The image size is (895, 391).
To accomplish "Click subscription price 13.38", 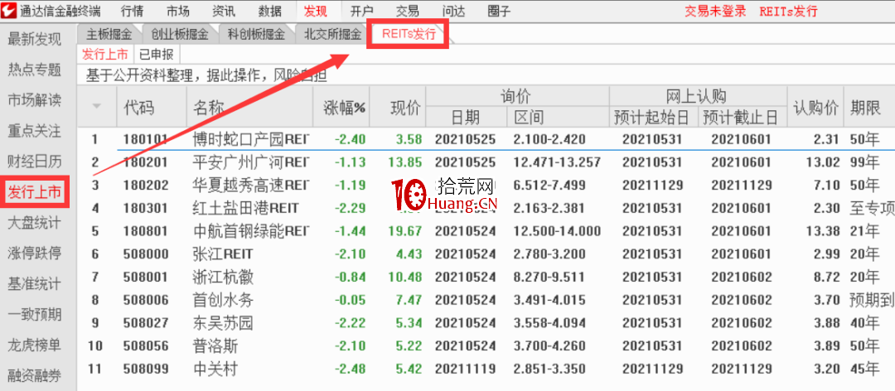I will [823, 231].
